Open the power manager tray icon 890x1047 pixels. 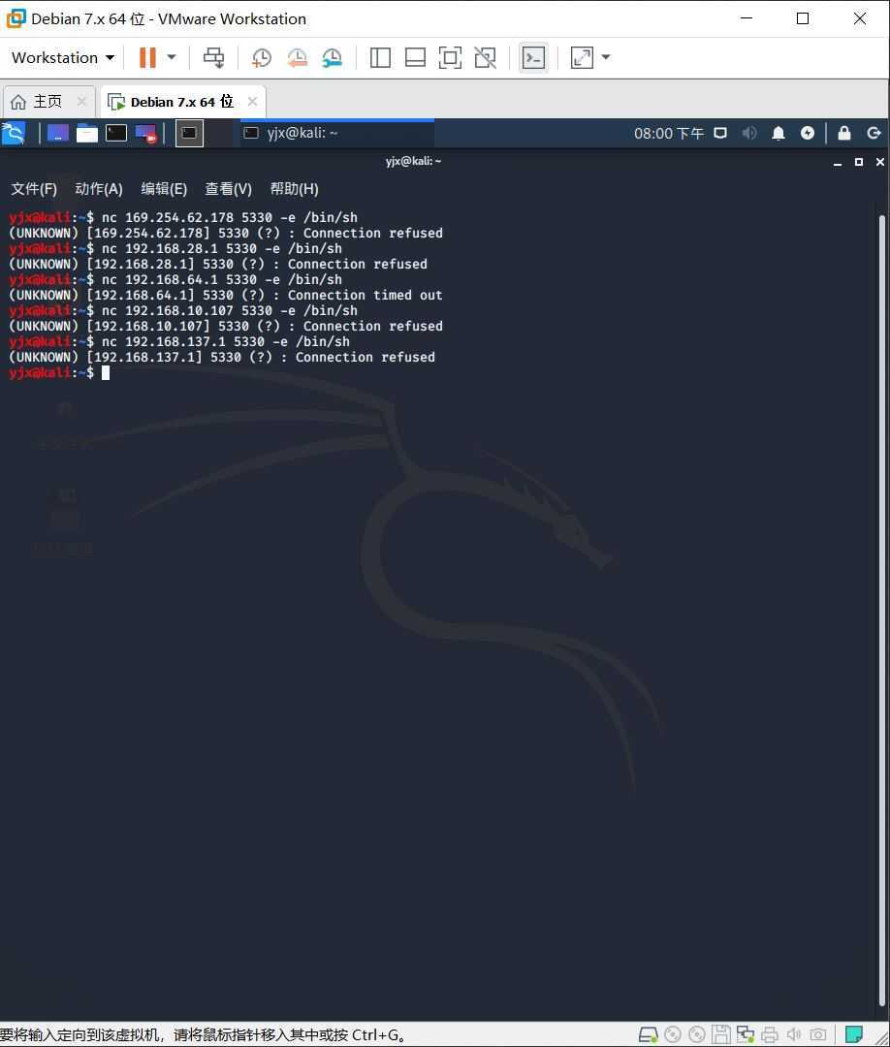(x=808, y=133)
